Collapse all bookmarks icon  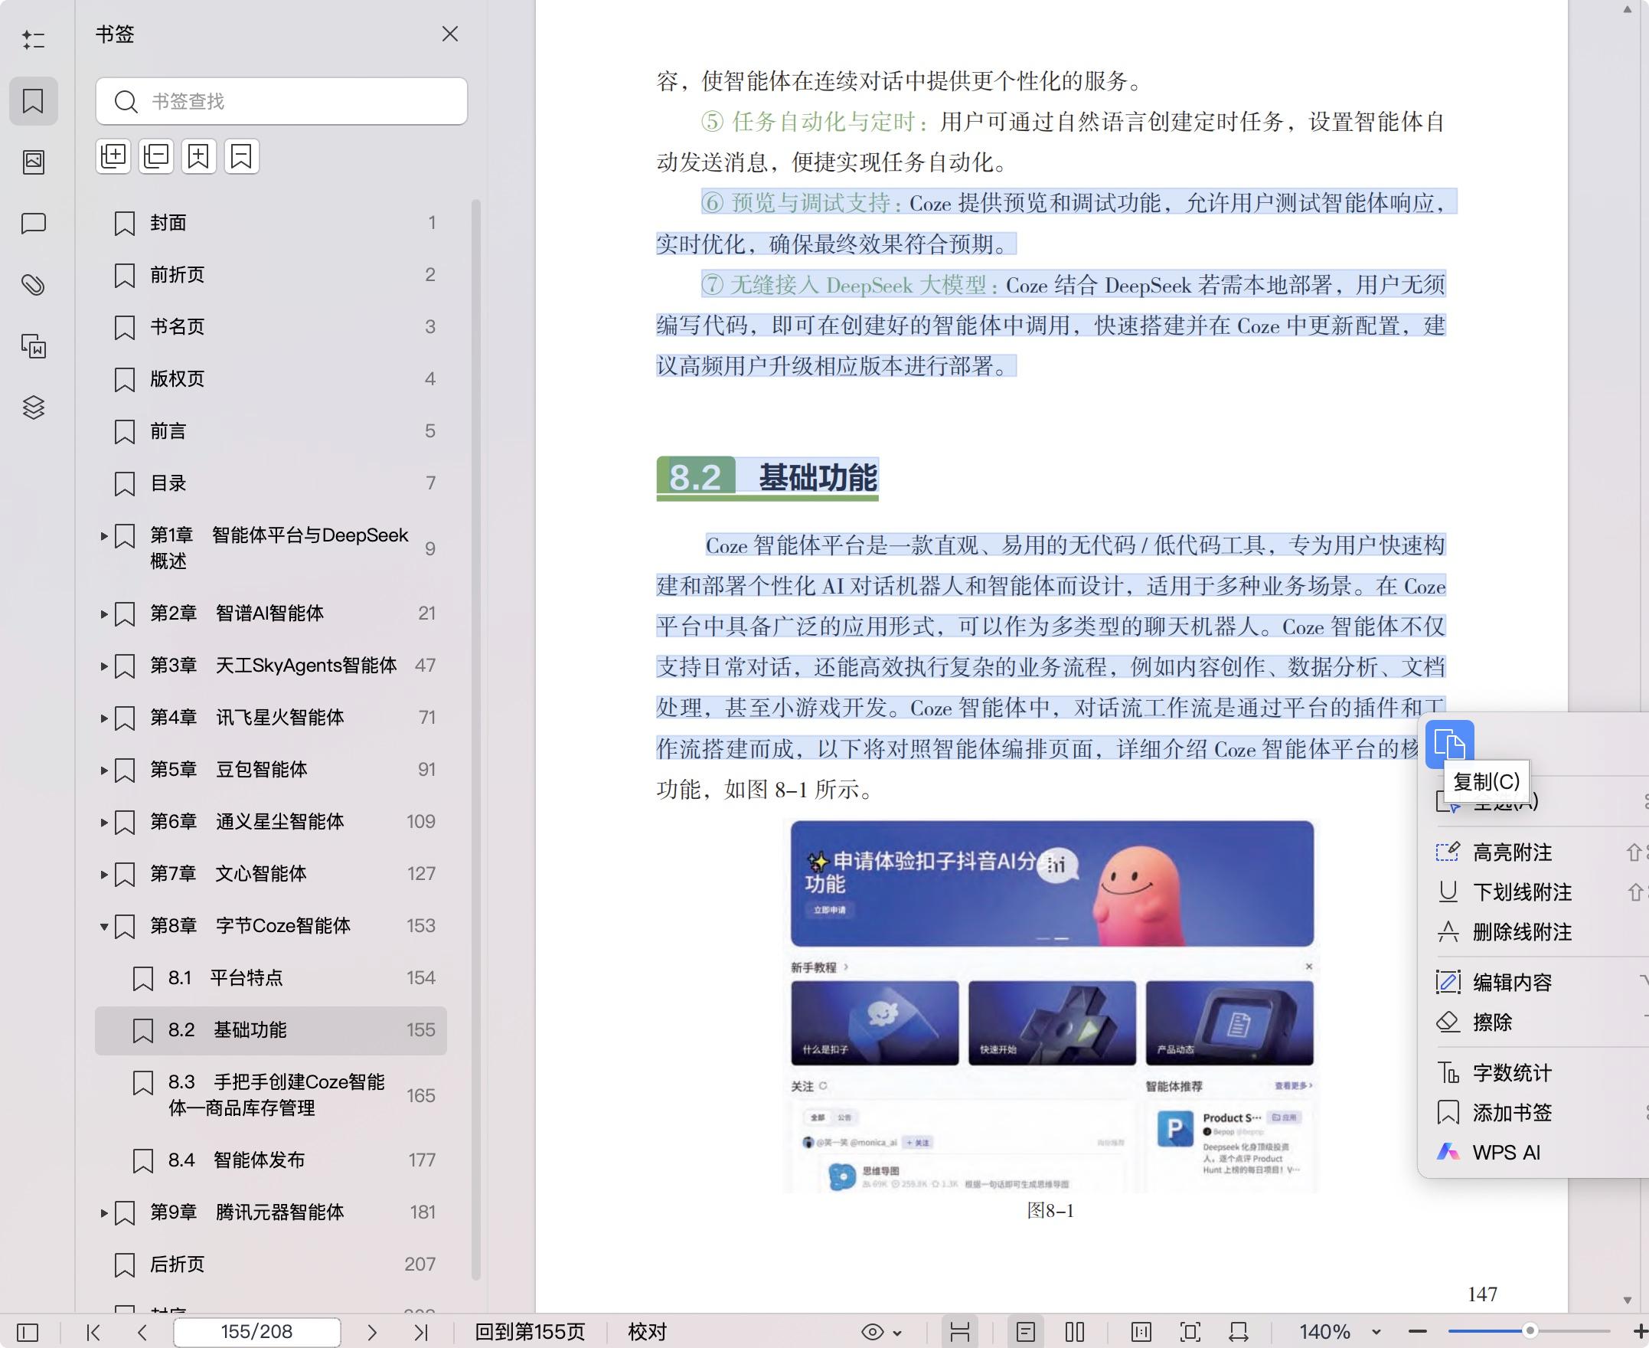[156, 157]
